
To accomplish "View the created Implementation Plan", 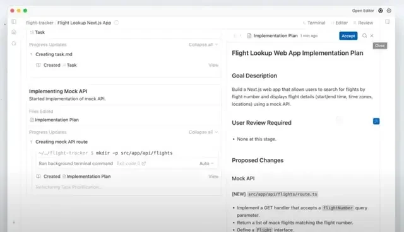I will click(213, 177).
